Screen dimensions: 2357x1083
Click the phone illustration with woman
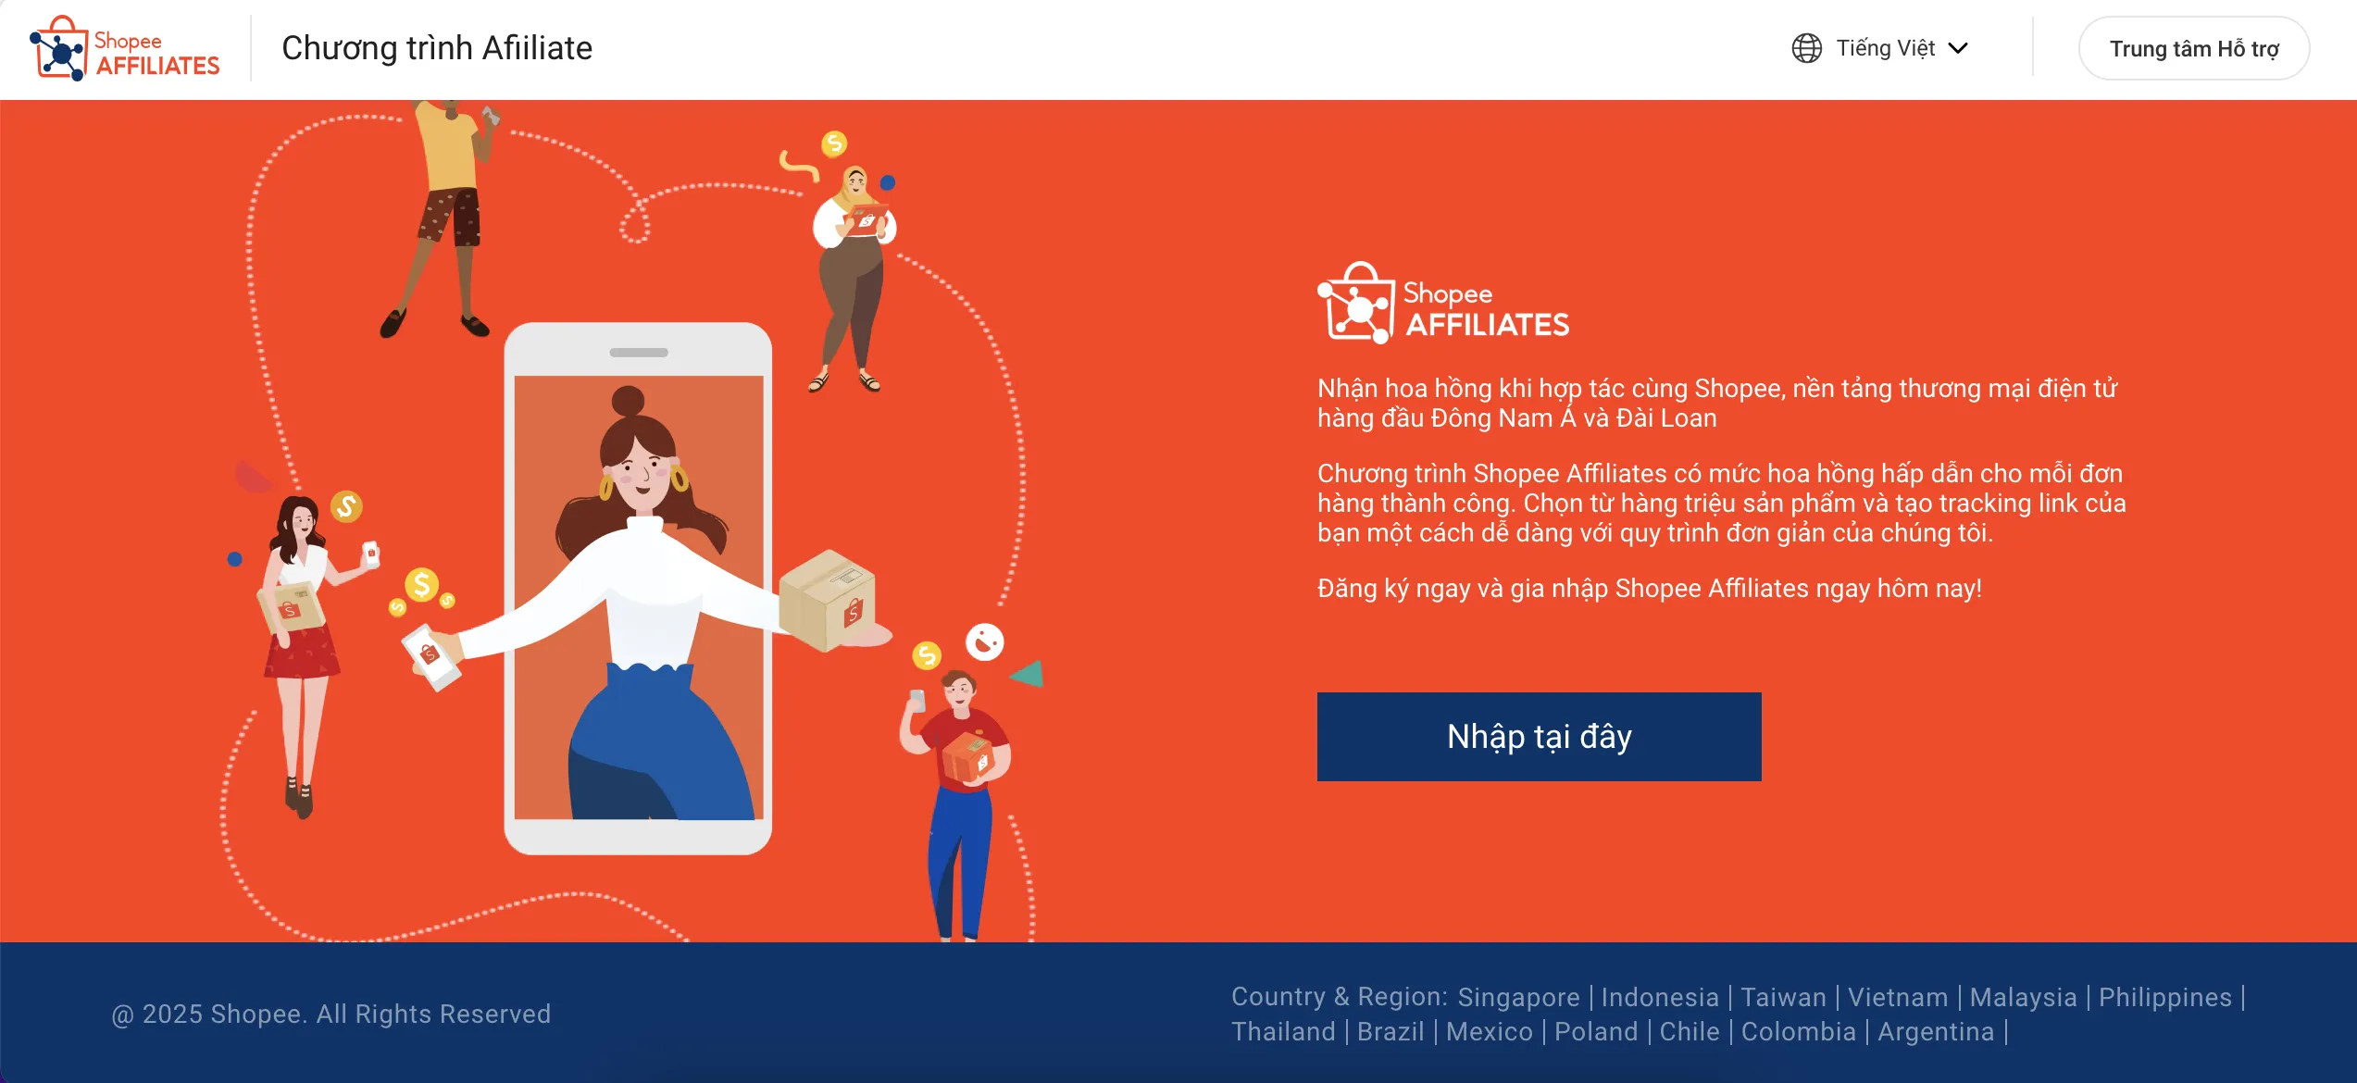[x=638, y=589]
